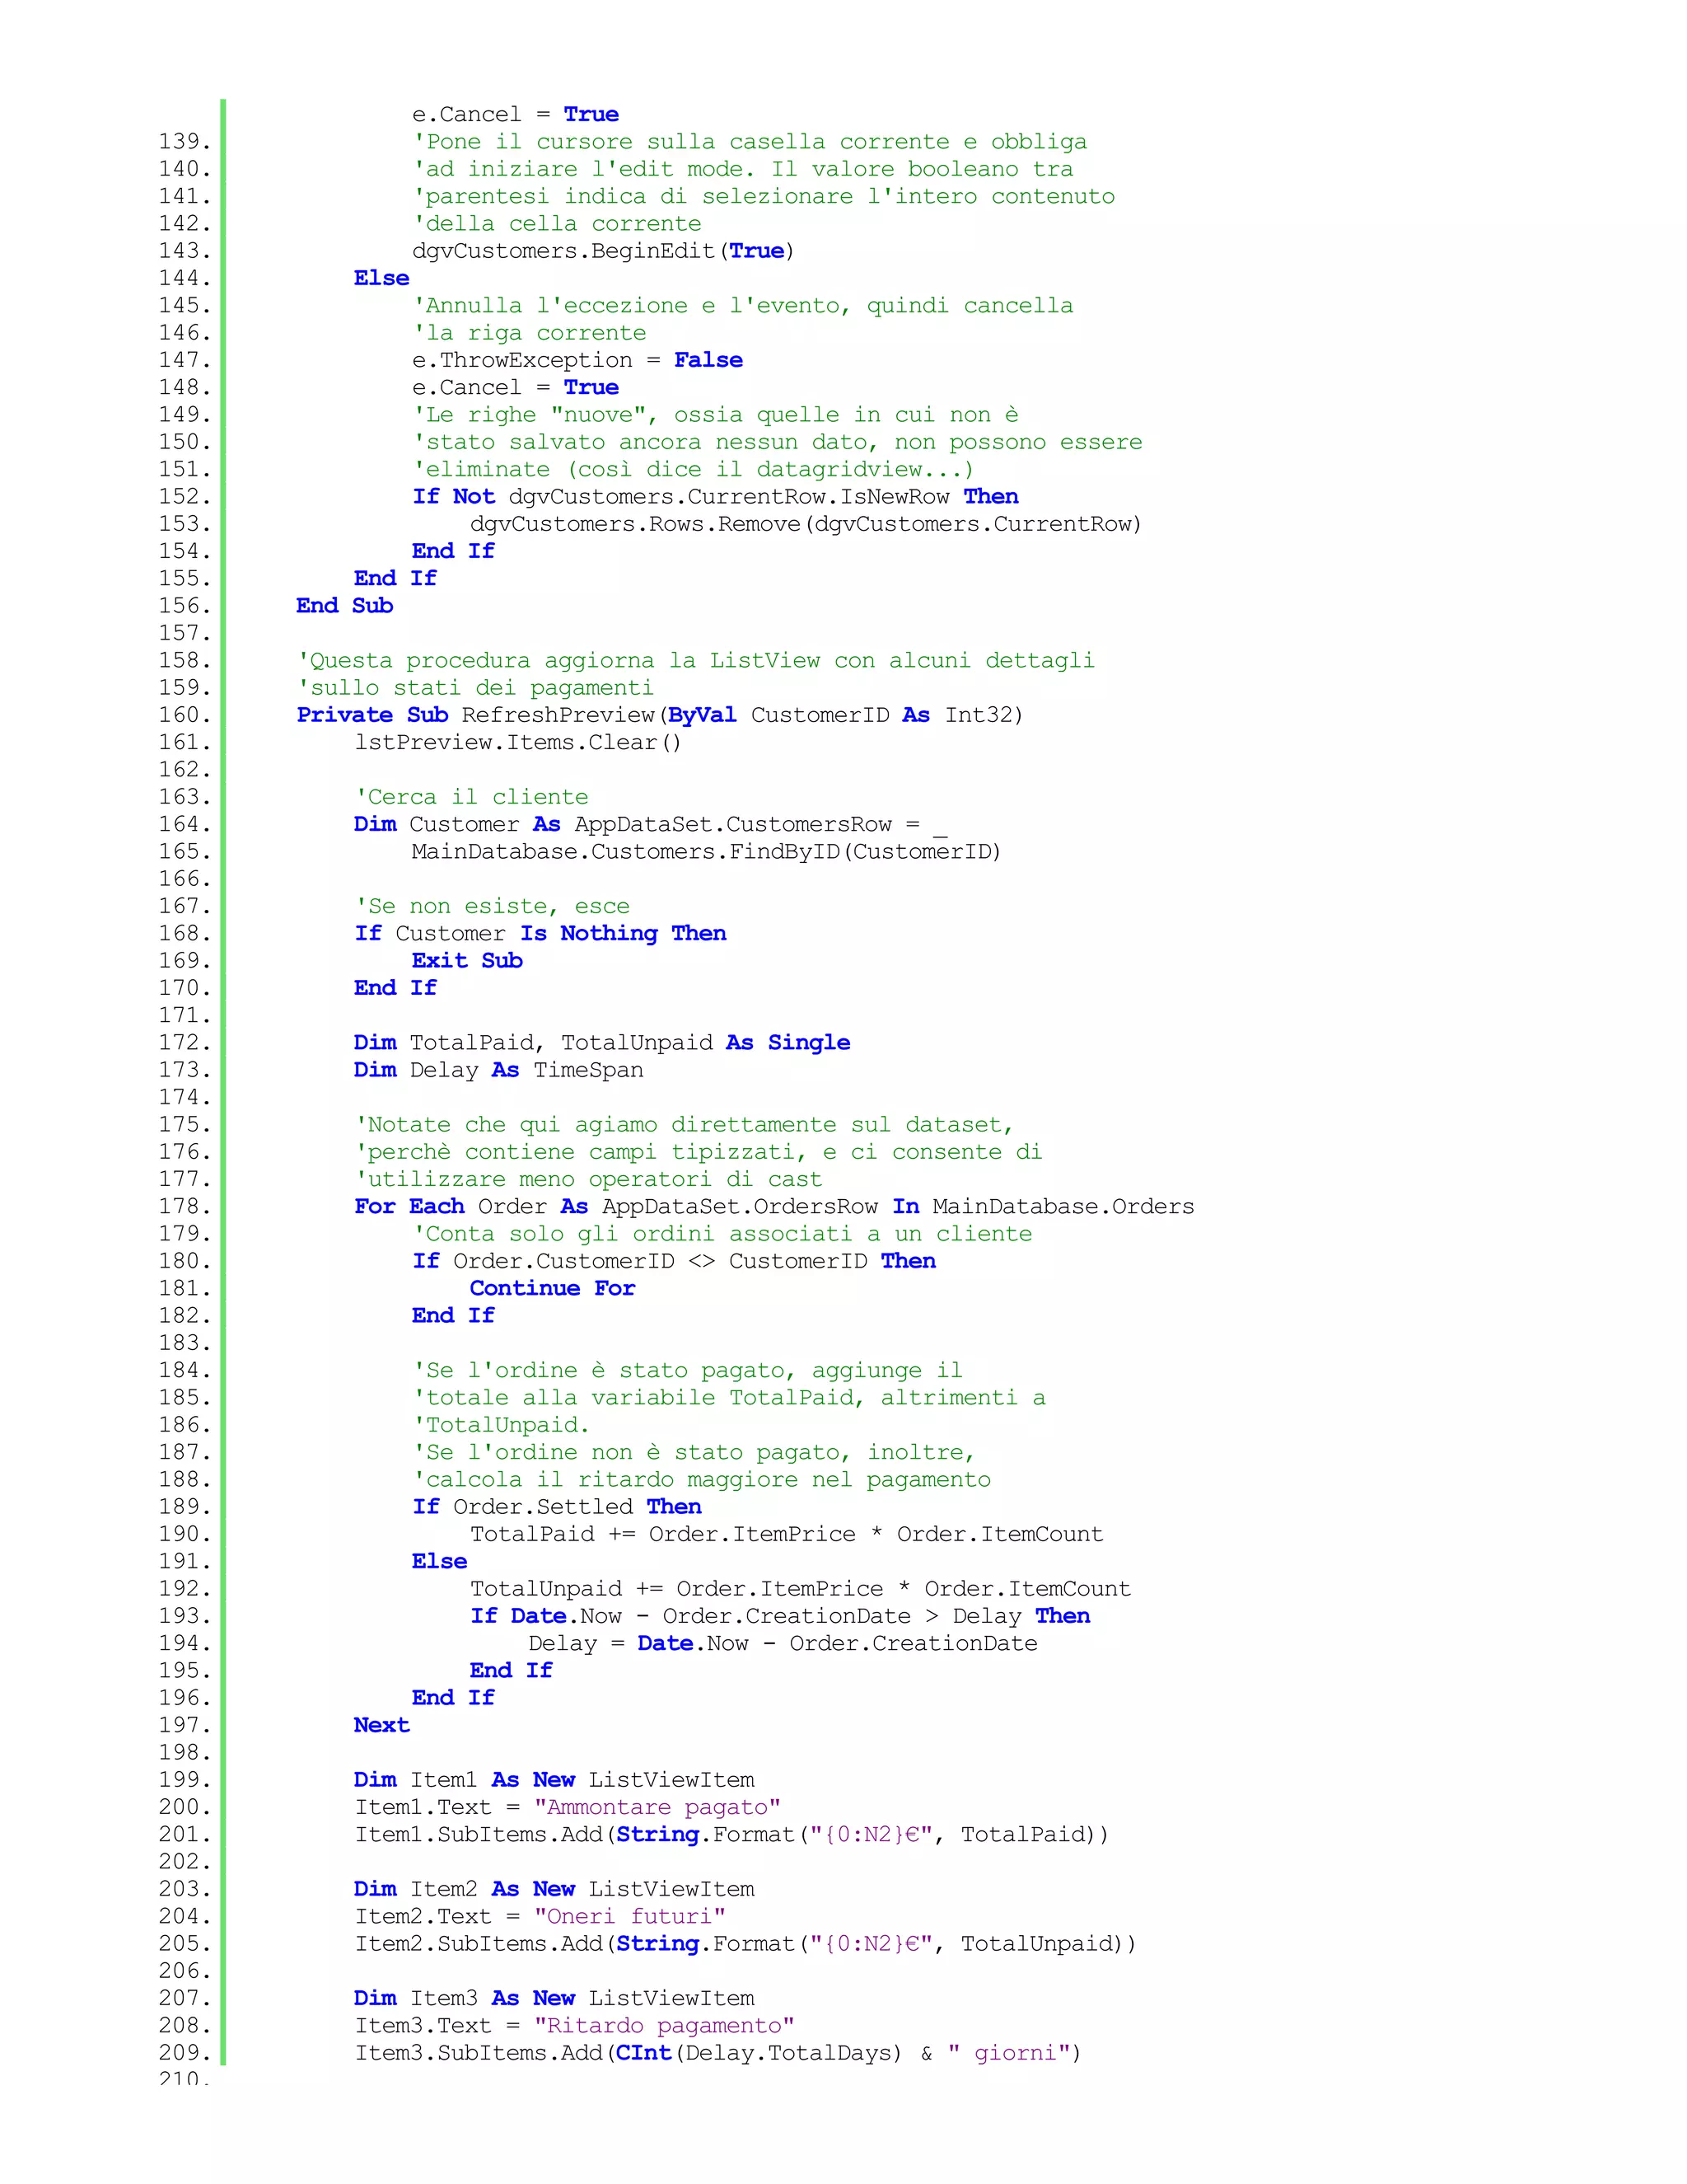Click the Dim Item3 As New ListViewItem line
The width and height of the screenshot is (1687, 2184).
click(554, 1998)
